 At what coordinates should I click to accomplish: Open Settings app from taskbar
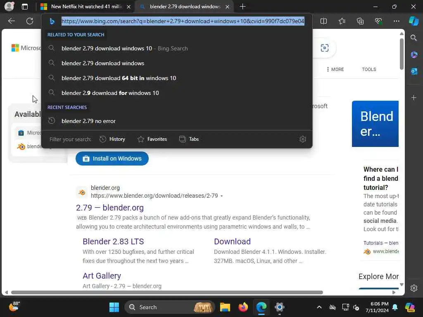pyautogui.click(x=280, y=307)
